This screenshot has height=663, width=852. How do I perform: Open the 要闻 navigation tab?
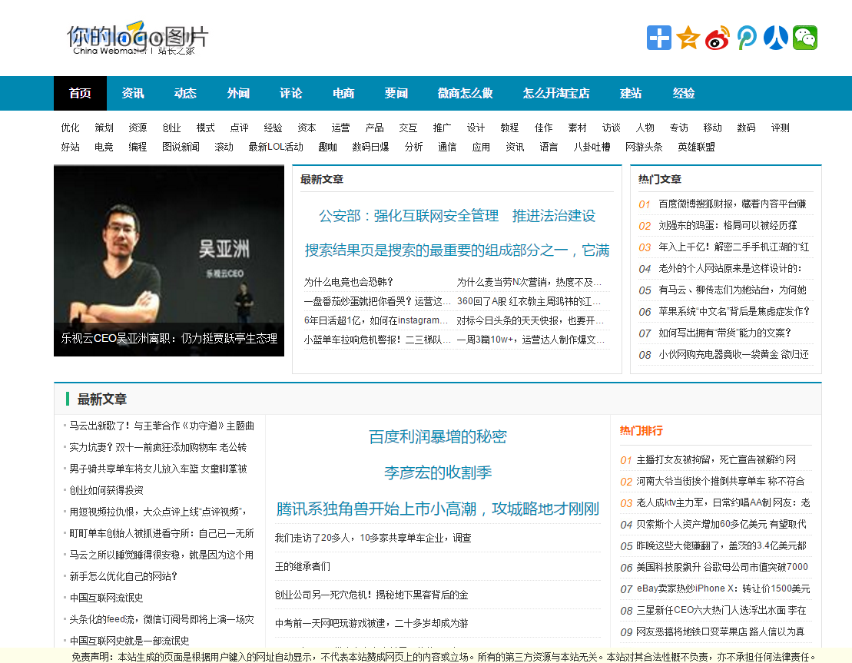pos(396,94)
